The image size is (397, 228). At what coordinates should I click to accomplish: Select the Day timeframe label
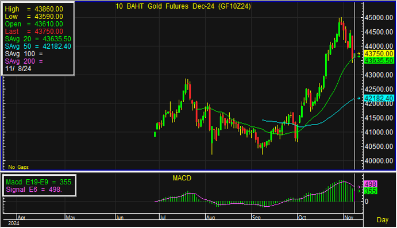382,220
